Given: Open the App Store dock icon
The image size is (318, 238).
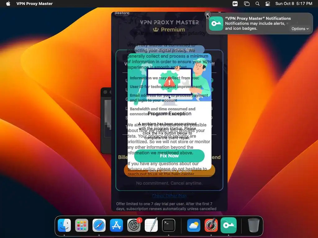Looking at the screenshot, I should (116, 225).
